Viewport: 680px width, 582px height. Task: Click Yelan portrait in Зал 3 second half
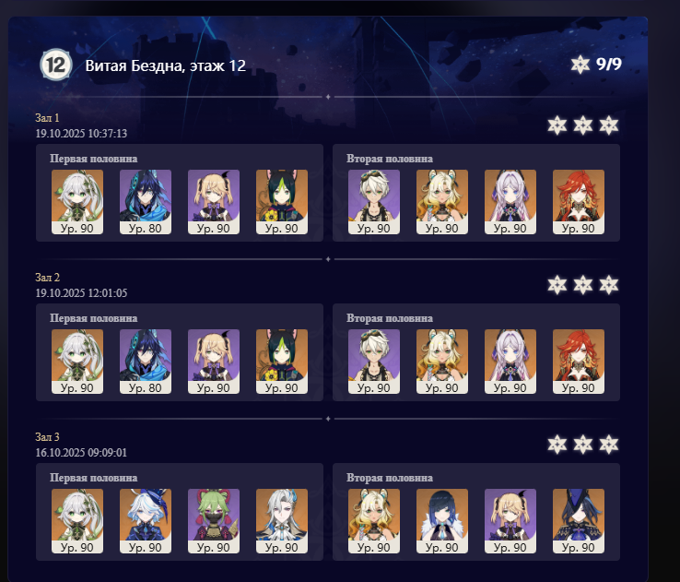[x=442, y=521]
